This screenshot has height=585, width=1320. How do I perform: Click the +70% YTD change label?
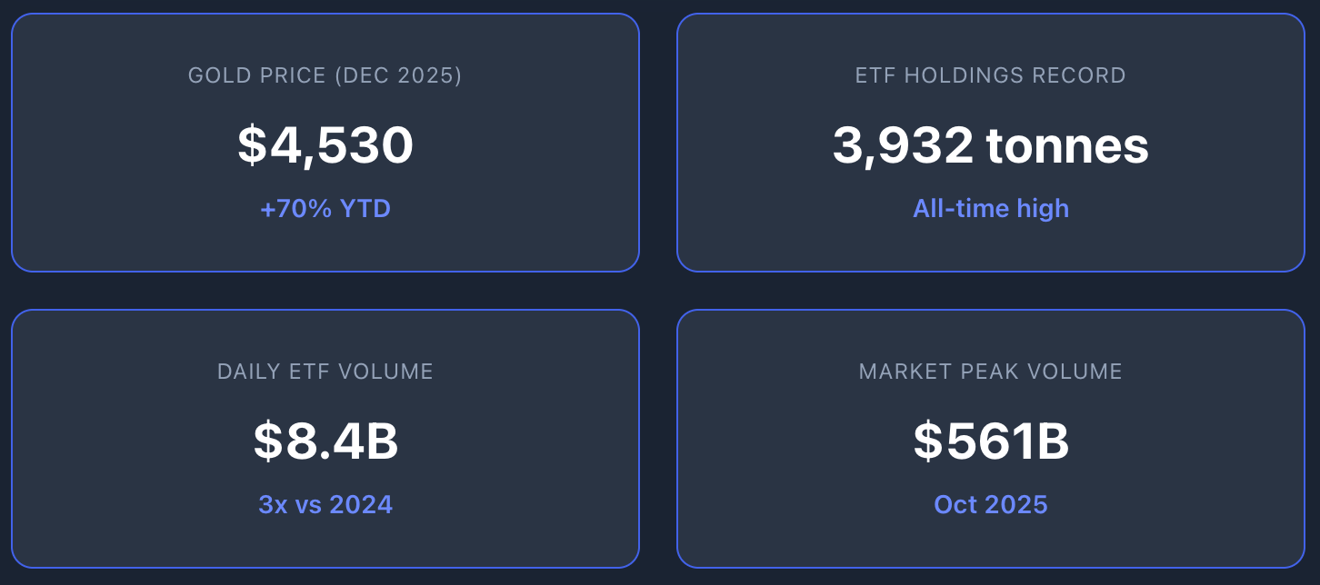(x=325, y=209)
